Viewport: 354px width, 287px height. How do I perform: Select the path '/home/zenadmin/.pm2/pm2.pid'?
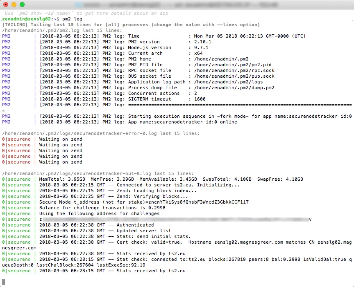click(233, 65)
